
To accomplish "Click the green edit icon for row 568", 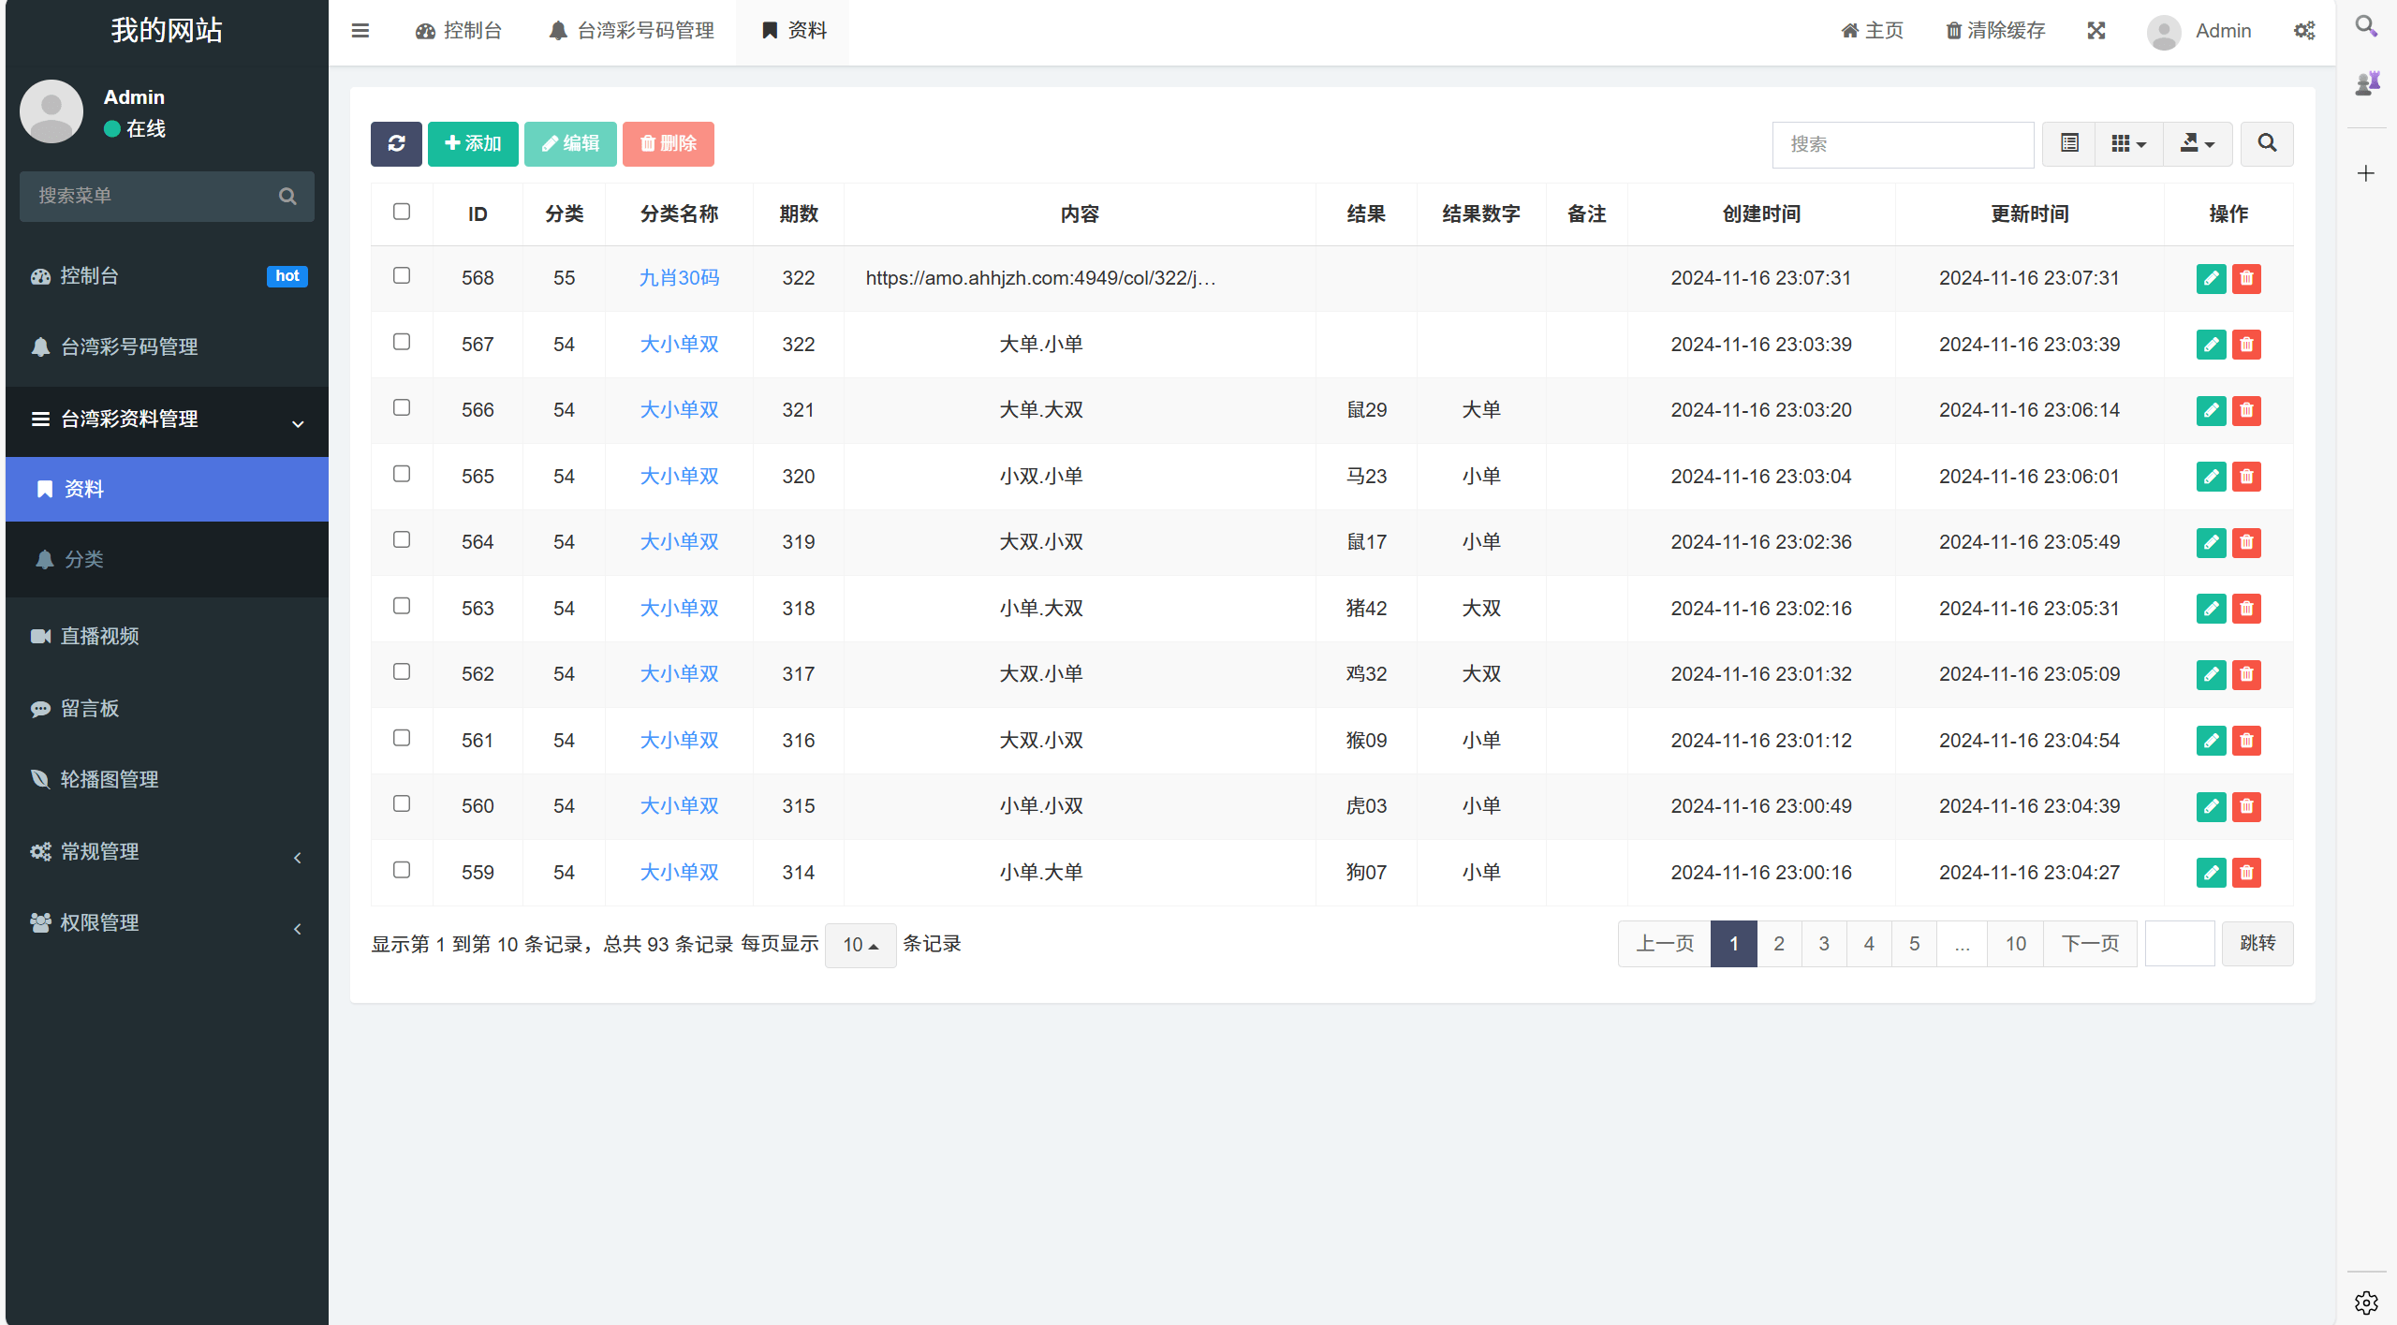I will click(2211, 278).
